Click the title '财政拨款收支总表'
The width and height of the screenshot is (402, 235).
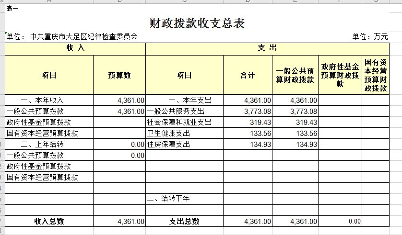(x=197, y=23)
